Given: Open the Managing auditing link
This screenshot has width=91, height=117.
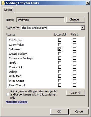Looking at the screenshot, I should coord(17,102).
